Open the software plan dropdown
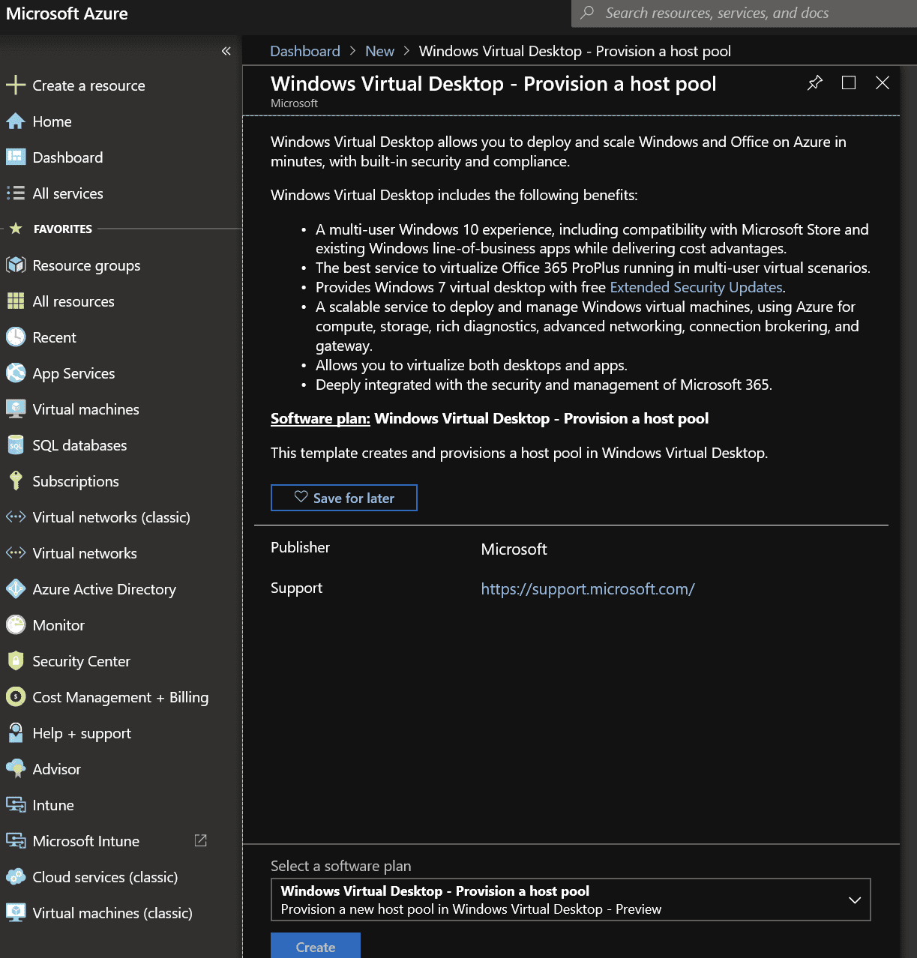917x958 pixels. 571,900
